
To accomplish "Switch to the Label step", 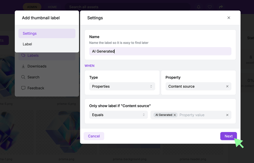I will click(27, 44).
